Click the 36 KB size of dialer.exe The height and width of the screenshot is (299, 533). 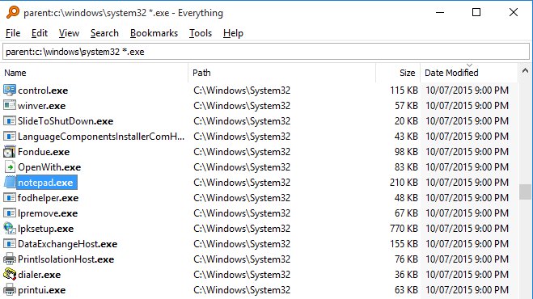tap(406, 275)
